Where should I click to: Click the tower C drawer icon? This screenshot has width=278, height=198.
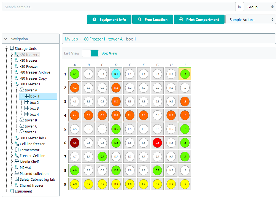point(21,126)
